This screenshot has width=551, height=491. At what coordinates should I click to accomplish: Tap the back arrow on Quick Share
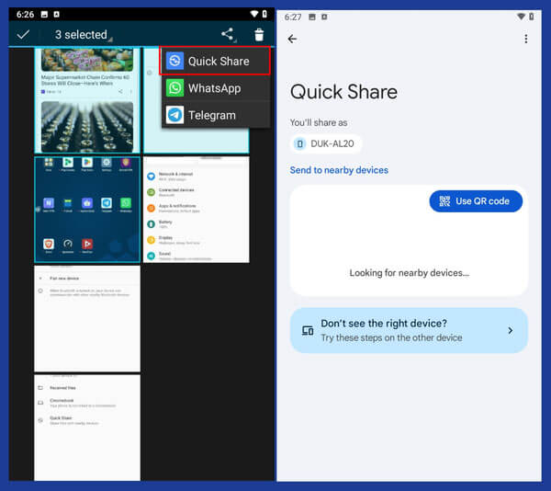point(292,39)
